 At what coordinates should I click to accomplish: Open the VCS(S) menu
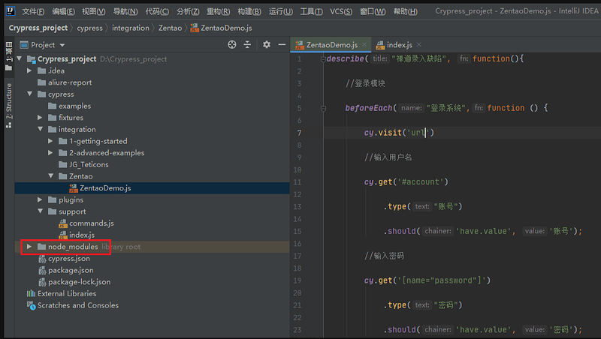(x=341, y=11)
